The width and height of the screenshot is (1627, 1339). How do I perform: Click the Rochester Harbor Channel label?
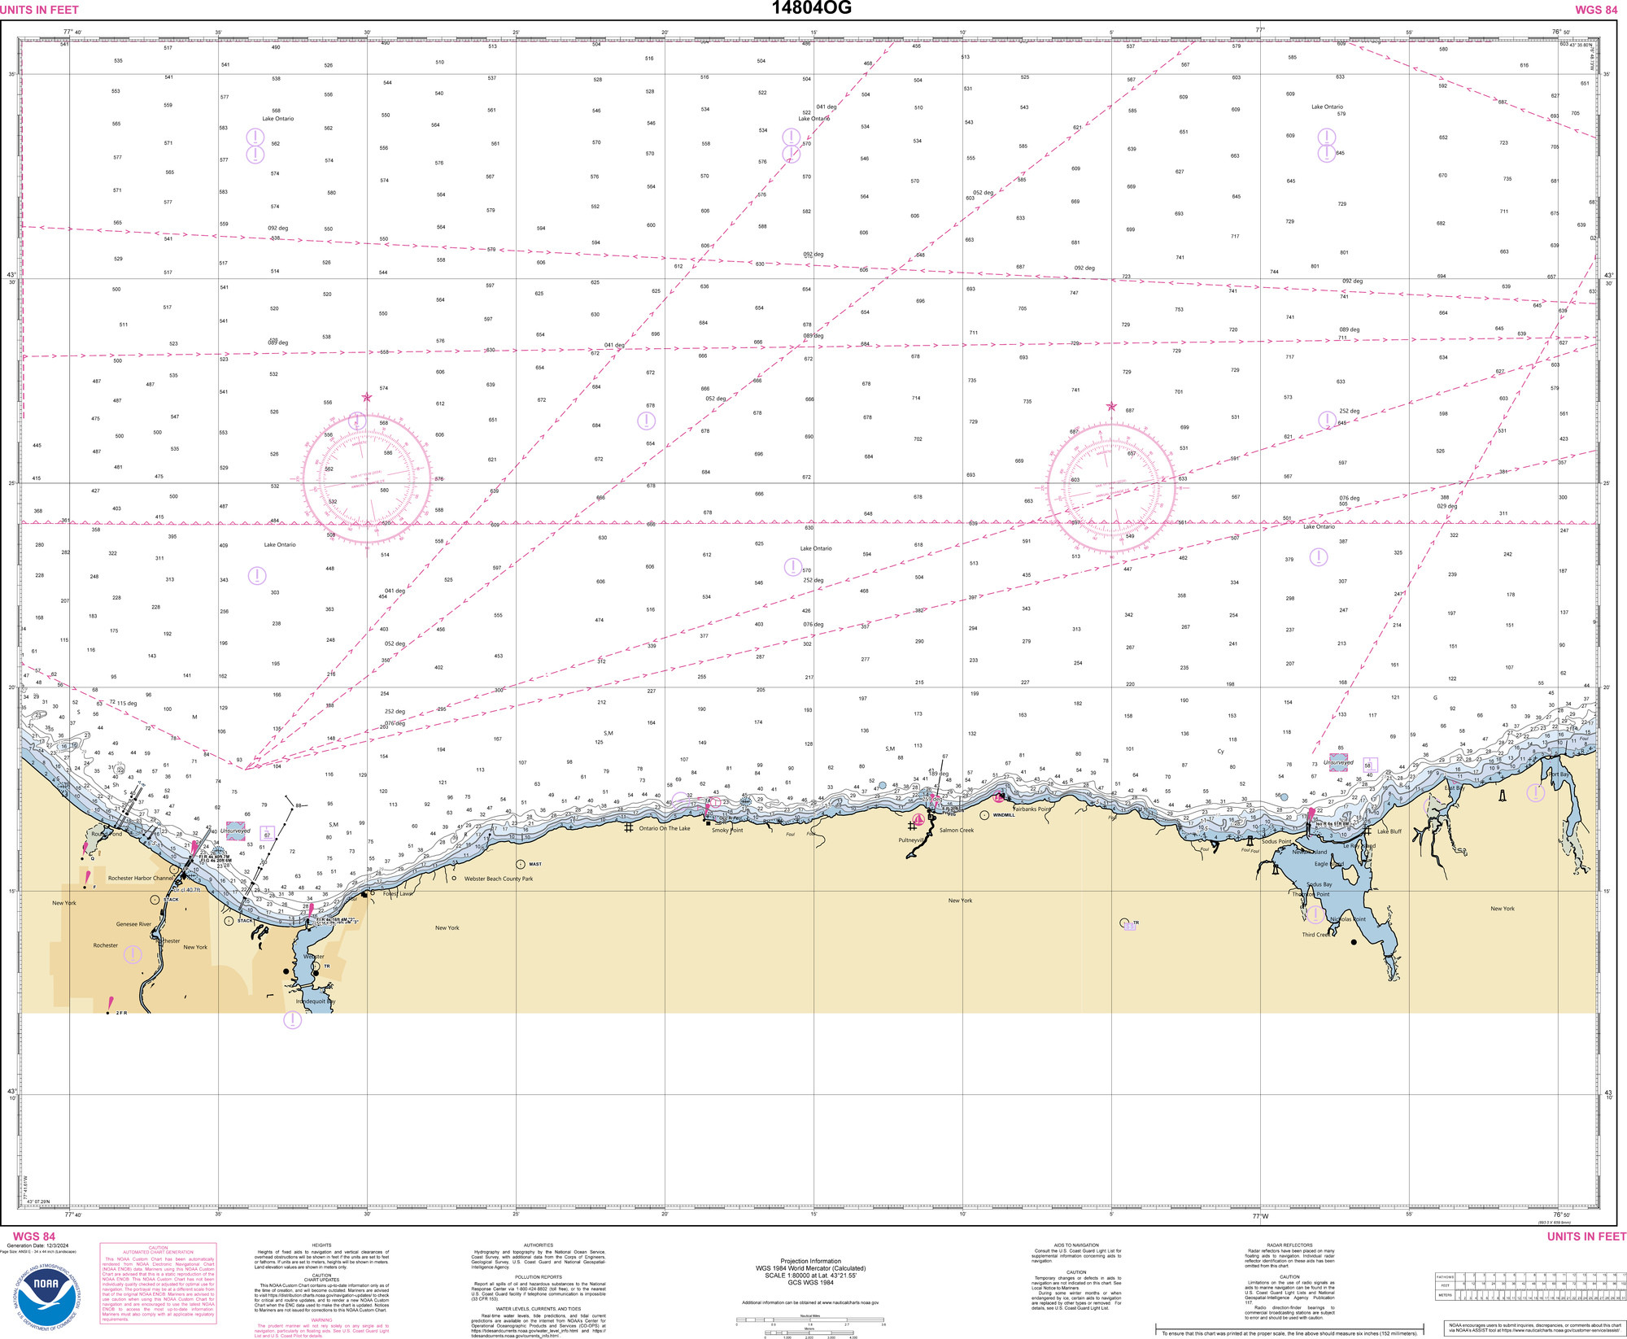(141, 878)
